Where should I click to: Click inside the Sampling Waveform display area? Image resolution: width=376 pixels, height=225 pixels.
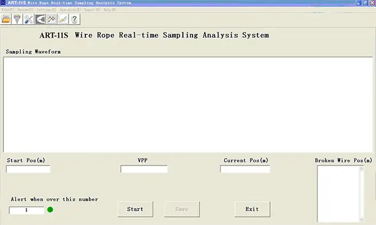(x=188, y=104)
